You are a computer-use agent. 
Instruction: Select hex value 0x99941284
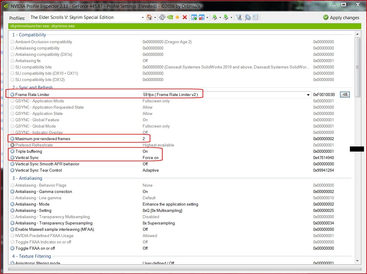[323, 170]
